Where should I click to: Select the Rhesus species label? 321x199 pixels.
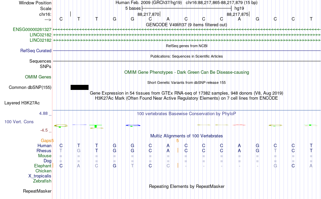[44, 151]
